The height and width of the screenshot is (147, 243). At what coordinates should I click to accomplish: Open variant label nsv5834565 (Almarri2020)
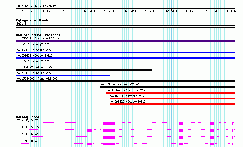(120, 84)
